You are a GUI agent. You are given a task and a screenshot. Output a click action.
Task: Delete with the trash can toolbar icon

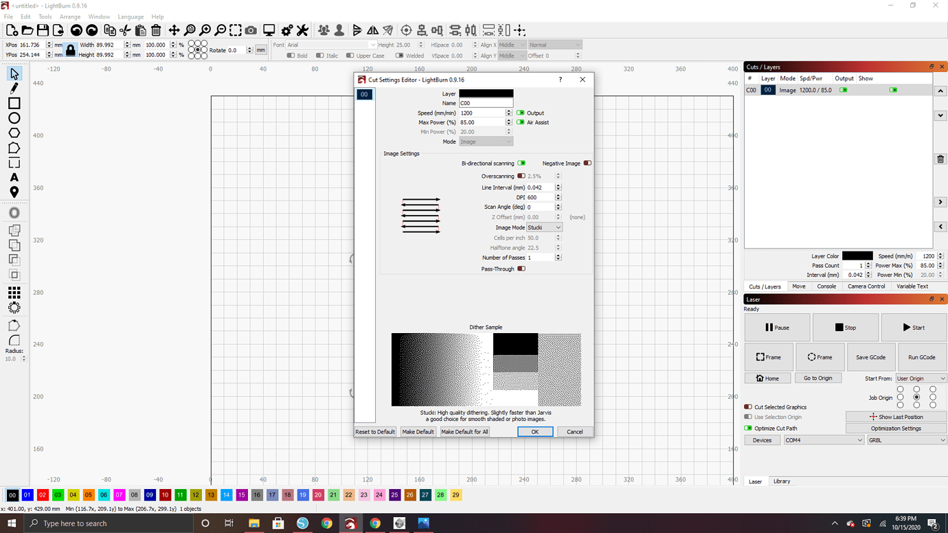pos(156,30)
